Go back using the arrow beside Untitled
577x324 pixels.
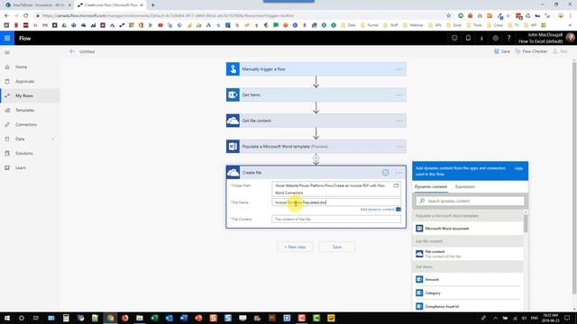pyautogui.click(x=72, y=51)
